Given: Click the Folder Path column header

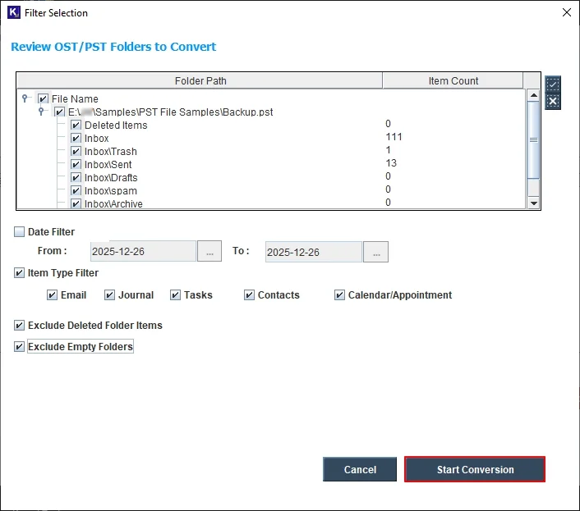Looking at the screenshot, I should 200,81.
